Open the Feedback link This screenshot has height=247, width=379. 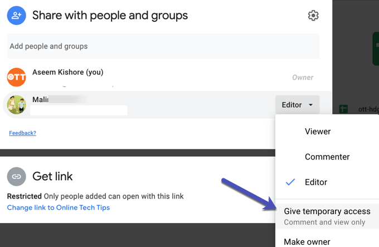click(x=22, y=133)
